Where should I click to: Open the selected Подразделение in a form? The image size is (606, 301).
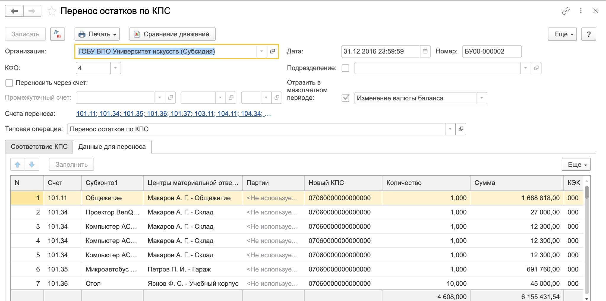pos(536,68)
